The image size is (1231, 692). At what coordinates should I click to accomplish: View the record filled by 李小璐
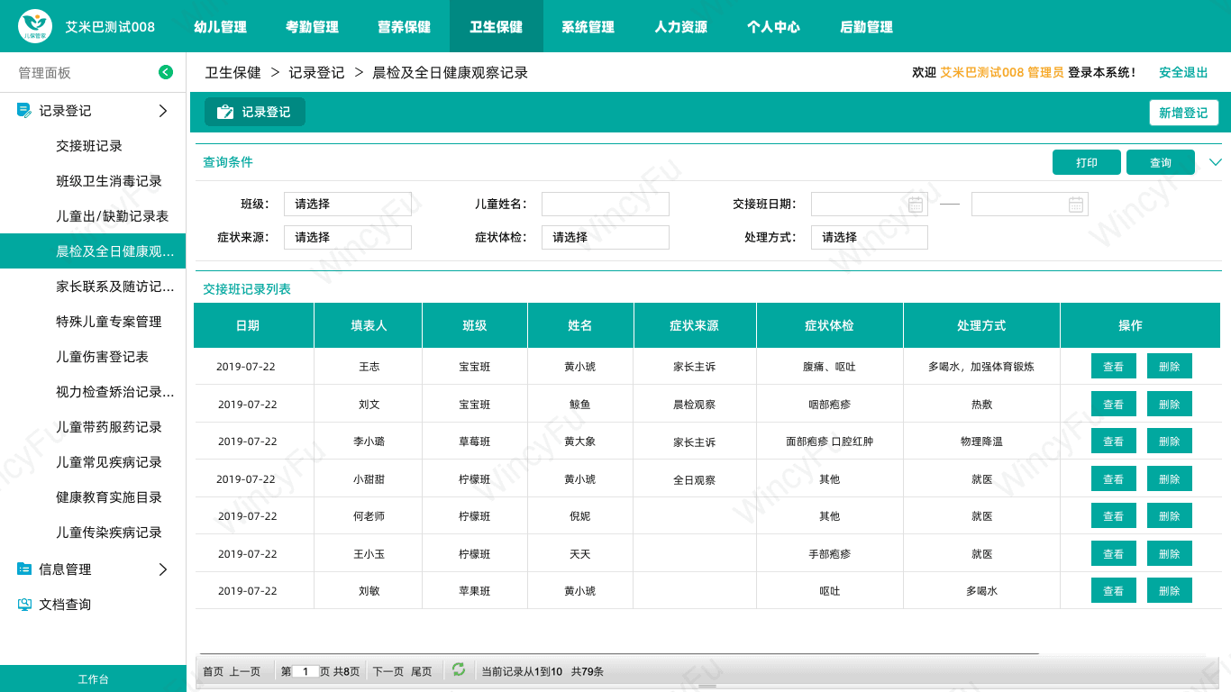click(x=1114, y=442)
